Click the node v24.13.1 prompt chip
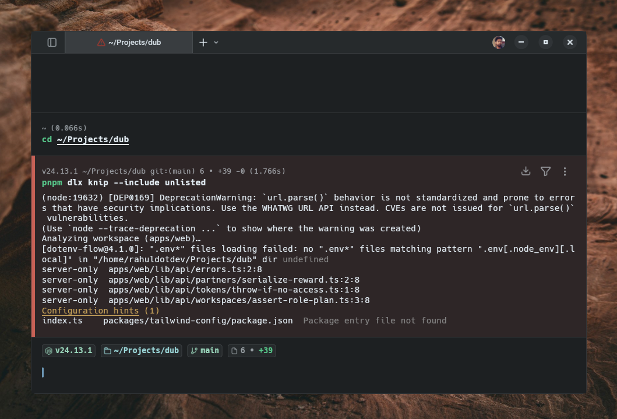 (x=69, y=351)
